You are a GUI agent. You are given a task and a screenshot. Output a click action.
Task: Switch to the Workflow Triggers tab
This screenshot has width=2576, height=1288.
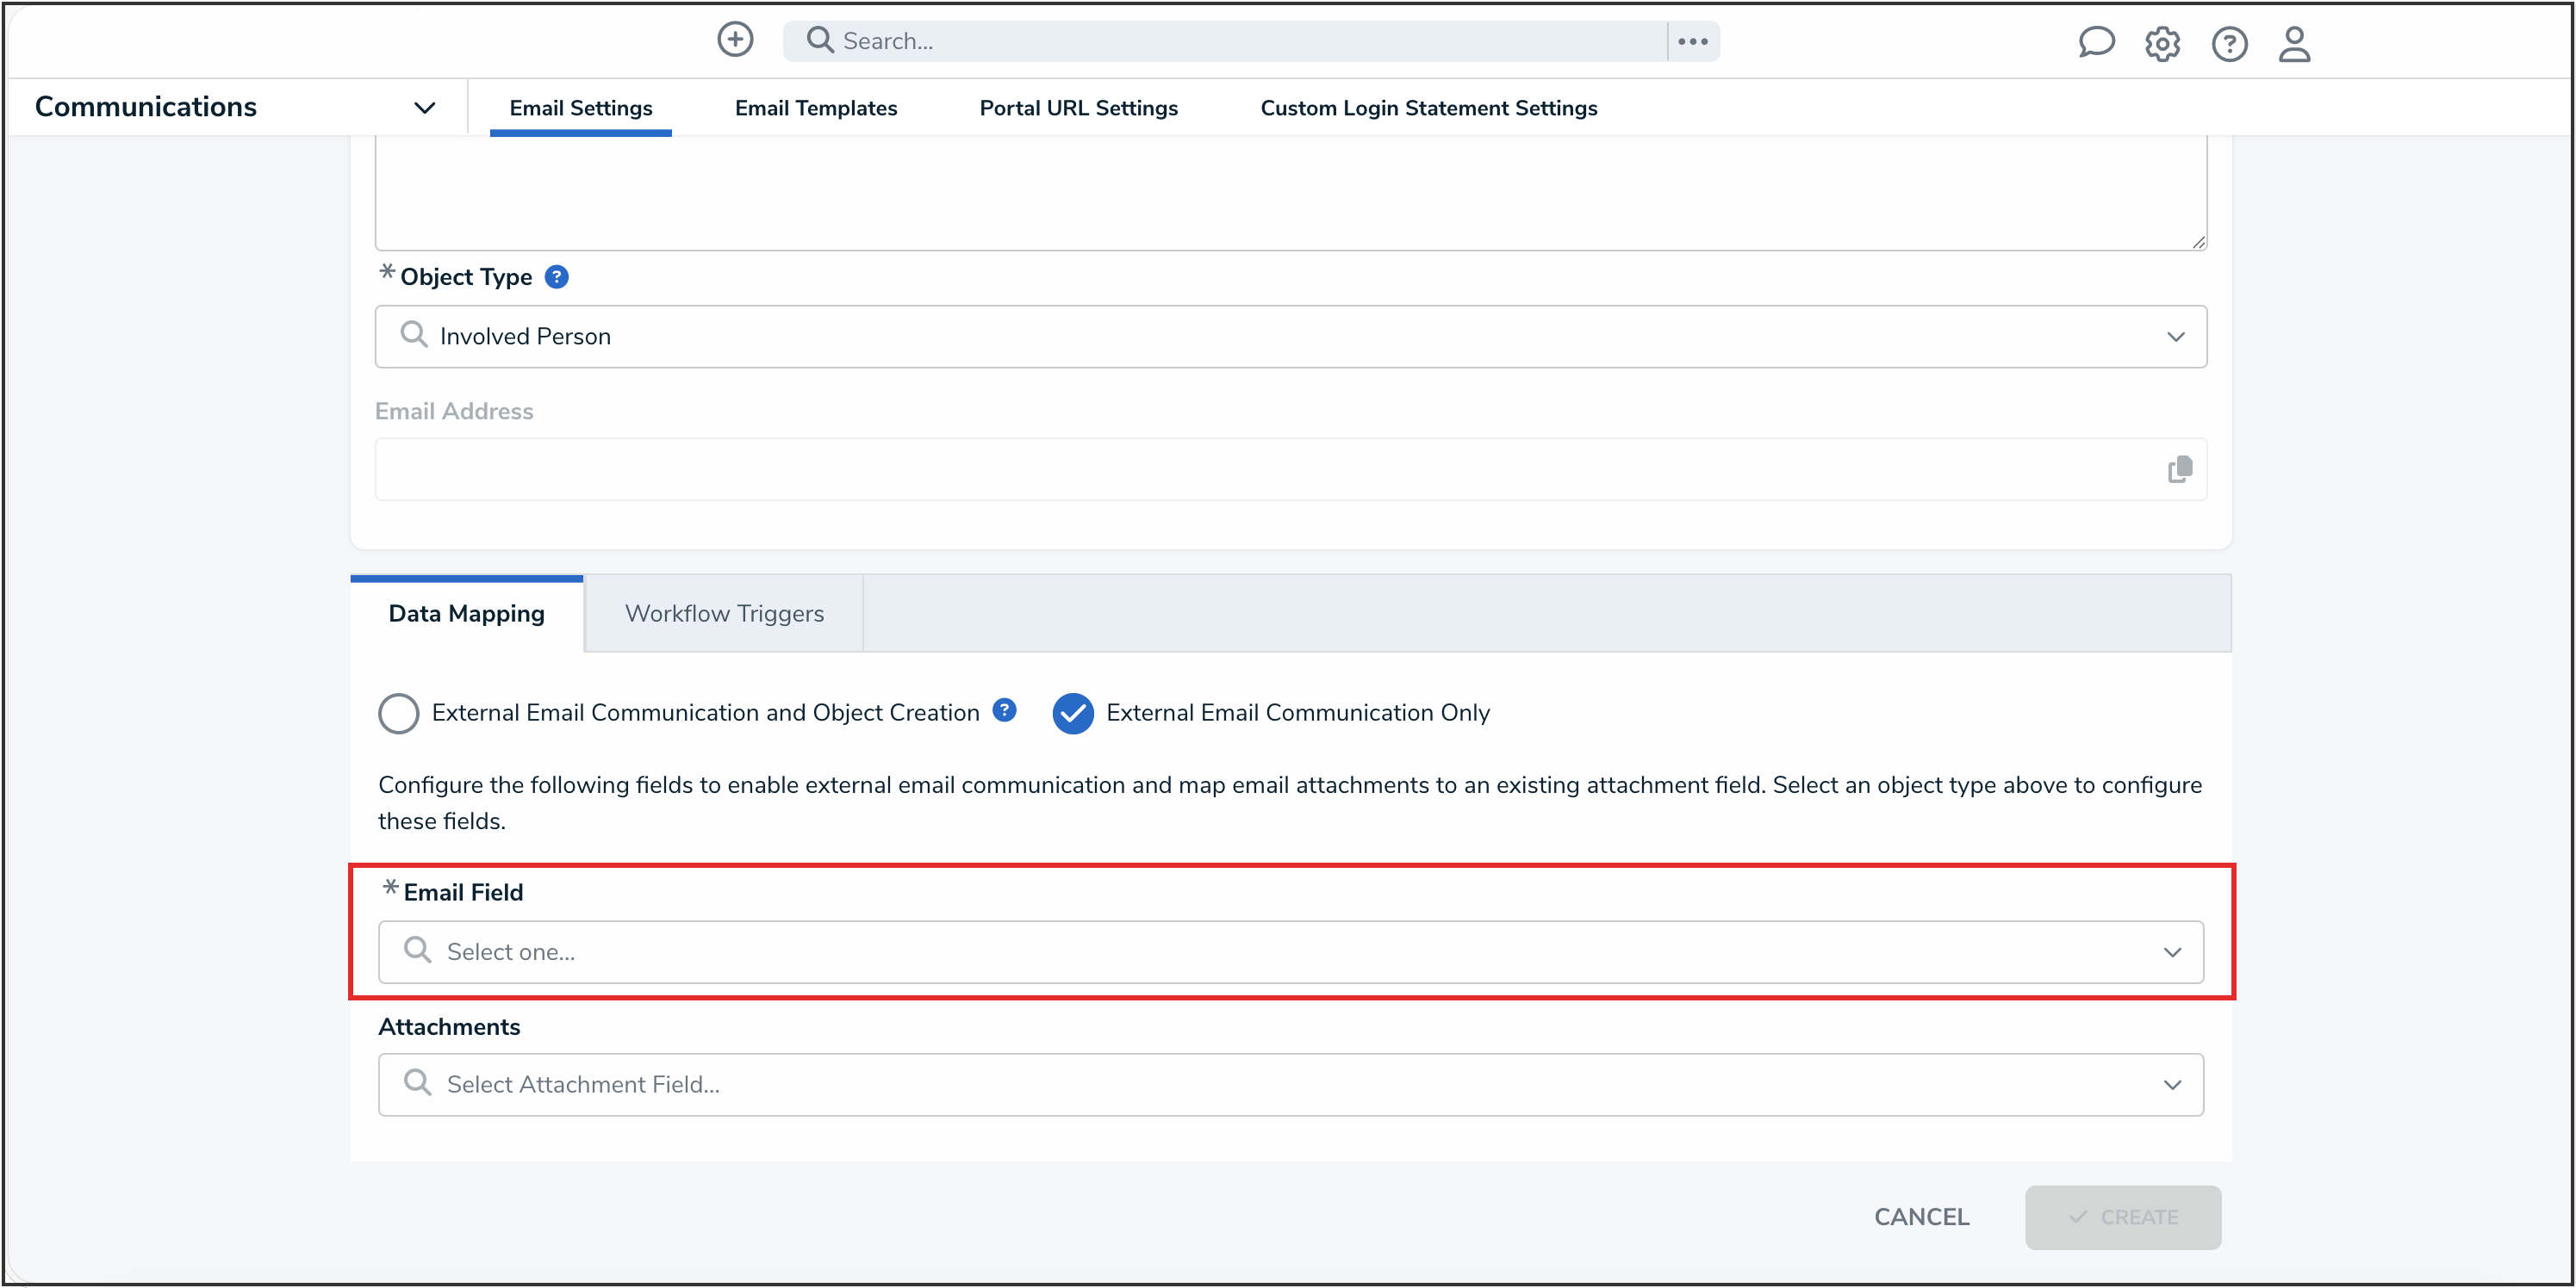(x=723, y=612)
